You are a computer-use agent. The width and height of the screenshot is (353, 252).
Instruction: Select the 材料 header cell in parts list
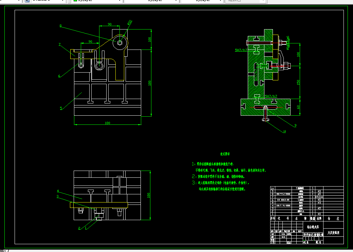[319, 218]
